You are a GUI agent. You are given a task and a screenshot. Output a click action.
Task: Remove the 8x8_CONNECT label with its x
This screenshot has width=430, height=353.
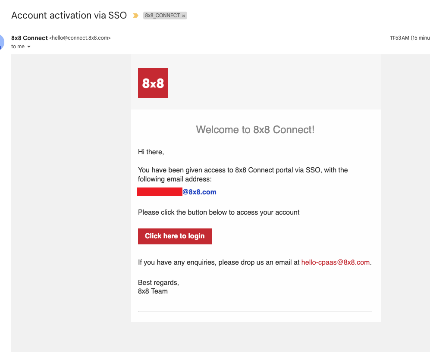183,16
